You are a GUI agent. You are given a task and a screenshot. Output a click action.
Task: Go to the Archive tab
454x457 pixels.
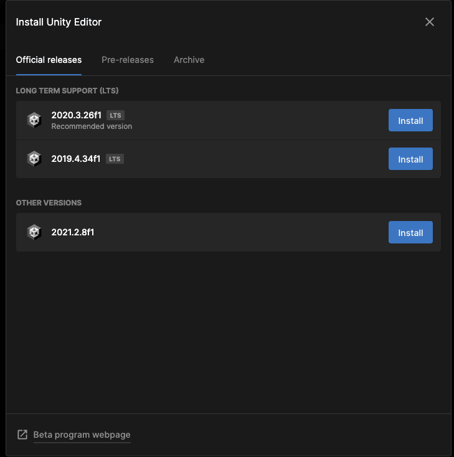(189, 60)
